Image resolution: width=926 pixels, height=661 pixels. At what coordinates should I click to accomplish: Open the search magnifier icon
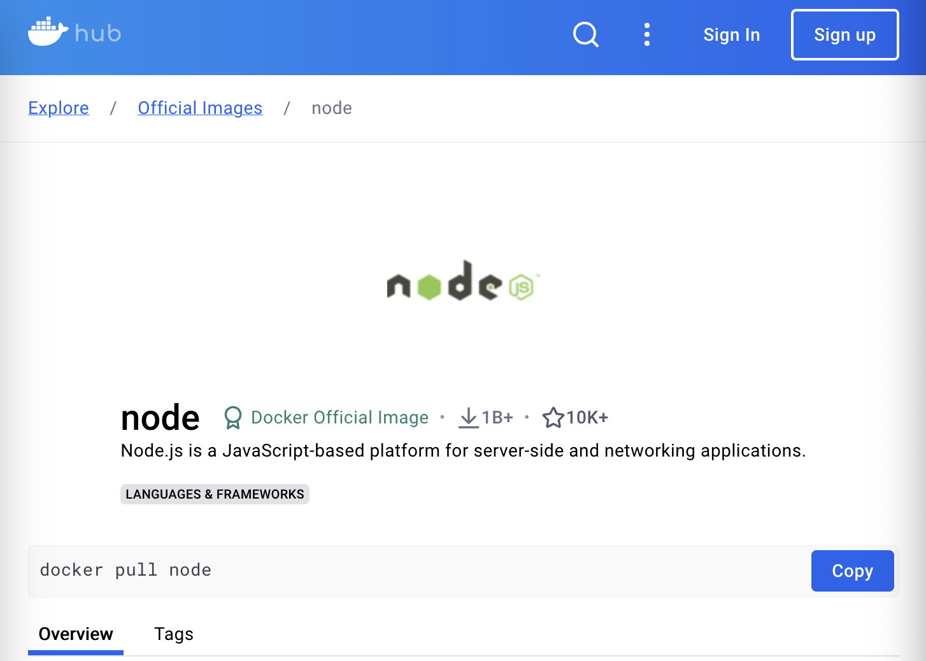pos(586,34)
